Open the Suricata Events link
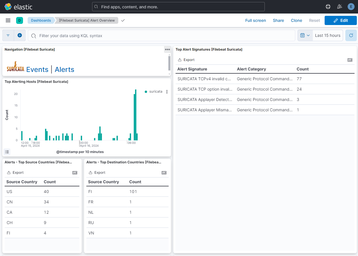Viewport: 358px width, 256px height. coord(37,70)
